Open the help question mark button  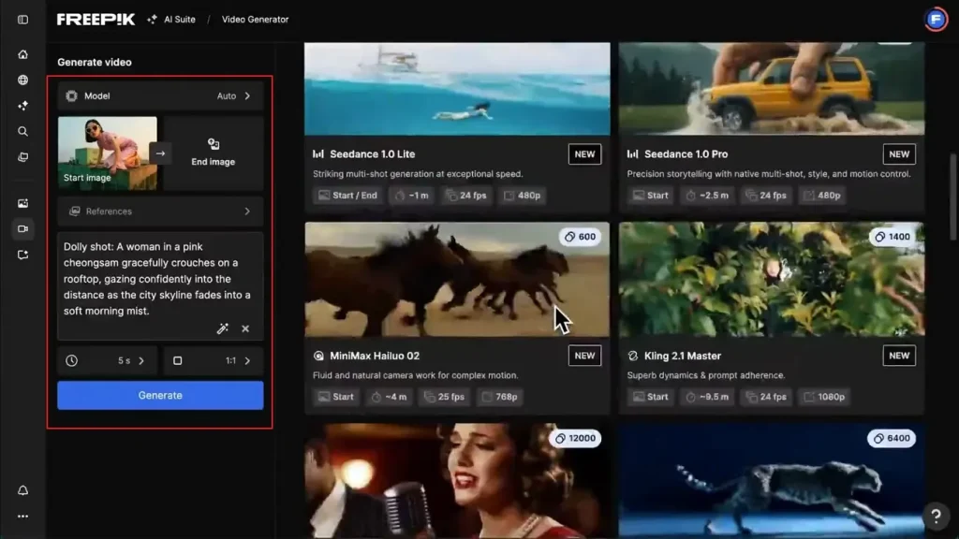936,517
